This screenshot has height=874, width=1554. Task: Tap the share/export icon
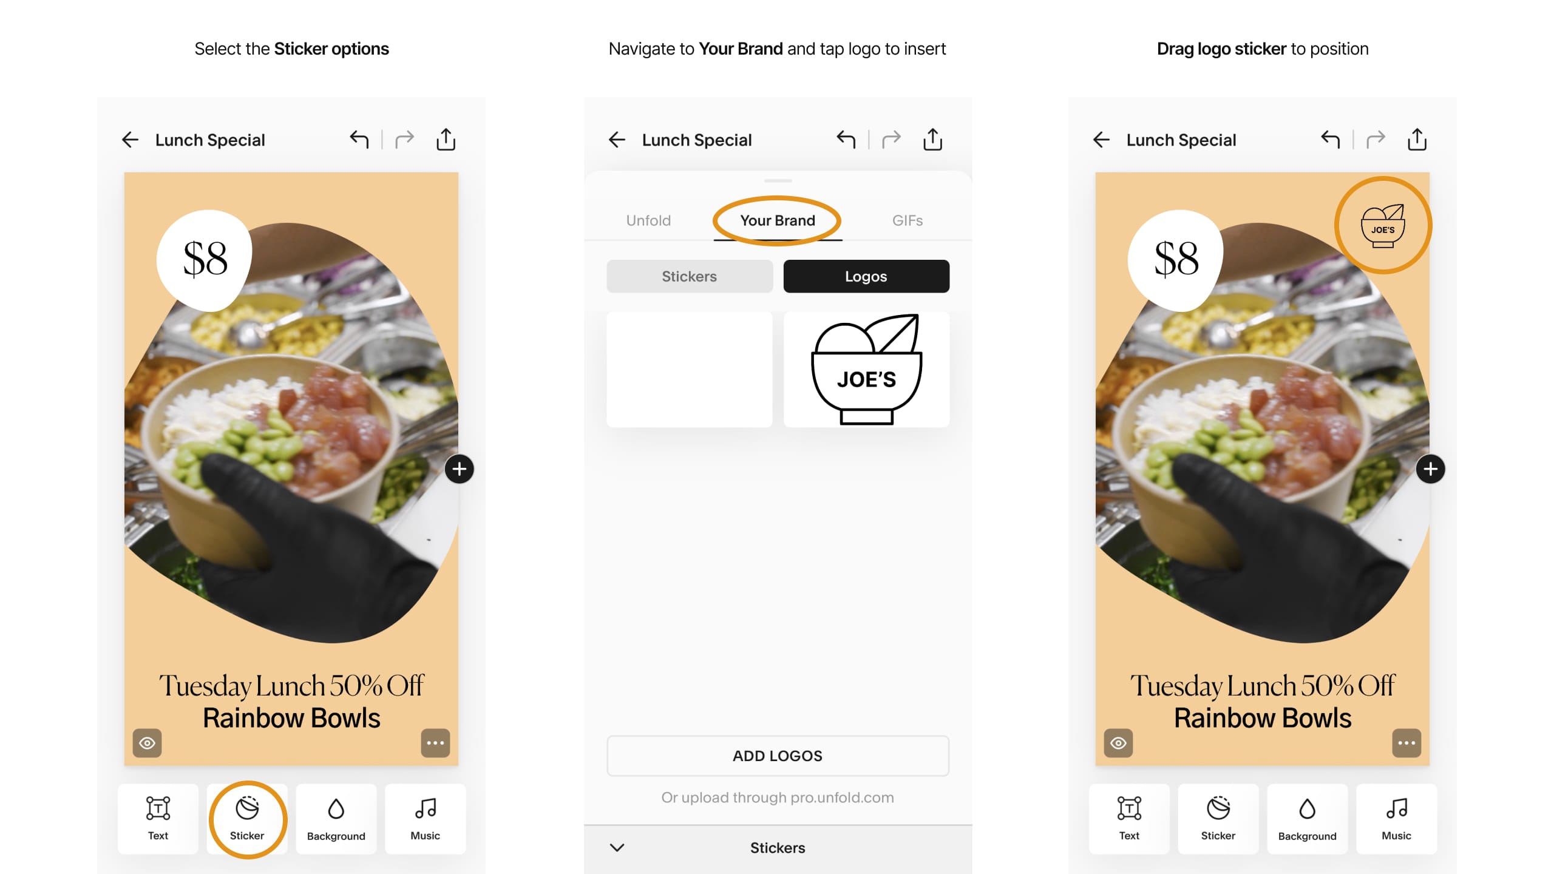pyautogui.click(x=446, y=140)
